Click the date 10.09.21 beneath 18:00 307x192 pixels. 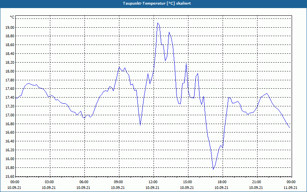pyautogui.click(x=221, y=187)
